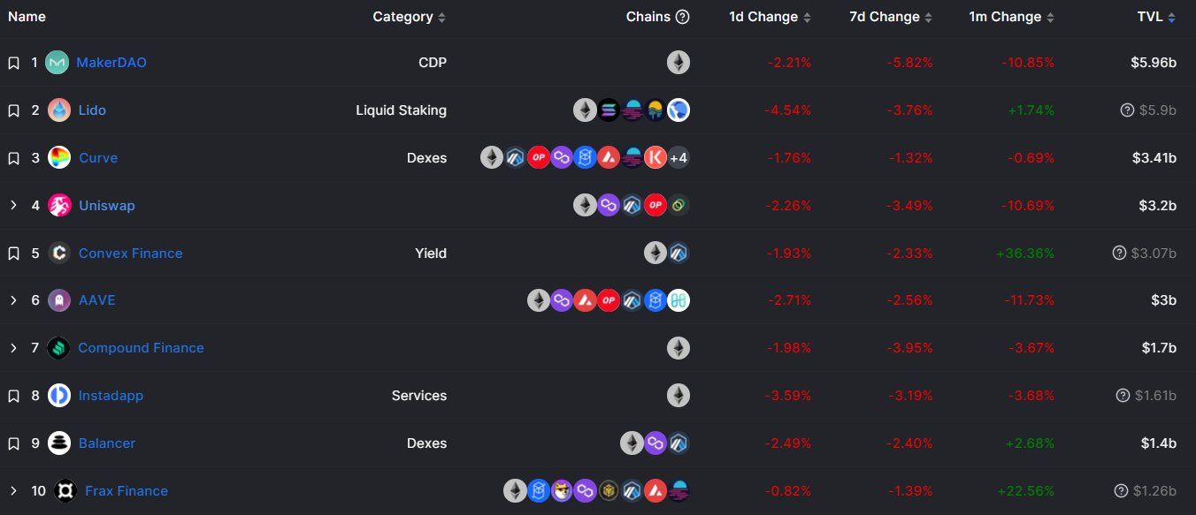Click the Uniswap pink unicorn logo
1196x515 pixels.
59,206
